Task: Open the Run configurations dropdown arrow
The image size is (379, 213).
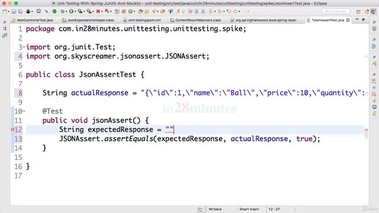Action: point(75,12)
